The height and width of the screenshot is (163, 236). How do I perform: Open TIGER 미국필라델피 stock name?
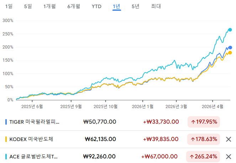[x=35, y=122]
